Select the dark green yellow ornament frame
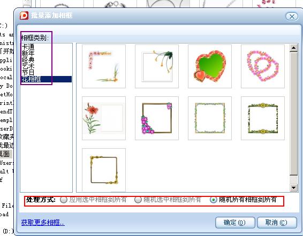This screenshot has width=303, height=236. coord(263,118)
